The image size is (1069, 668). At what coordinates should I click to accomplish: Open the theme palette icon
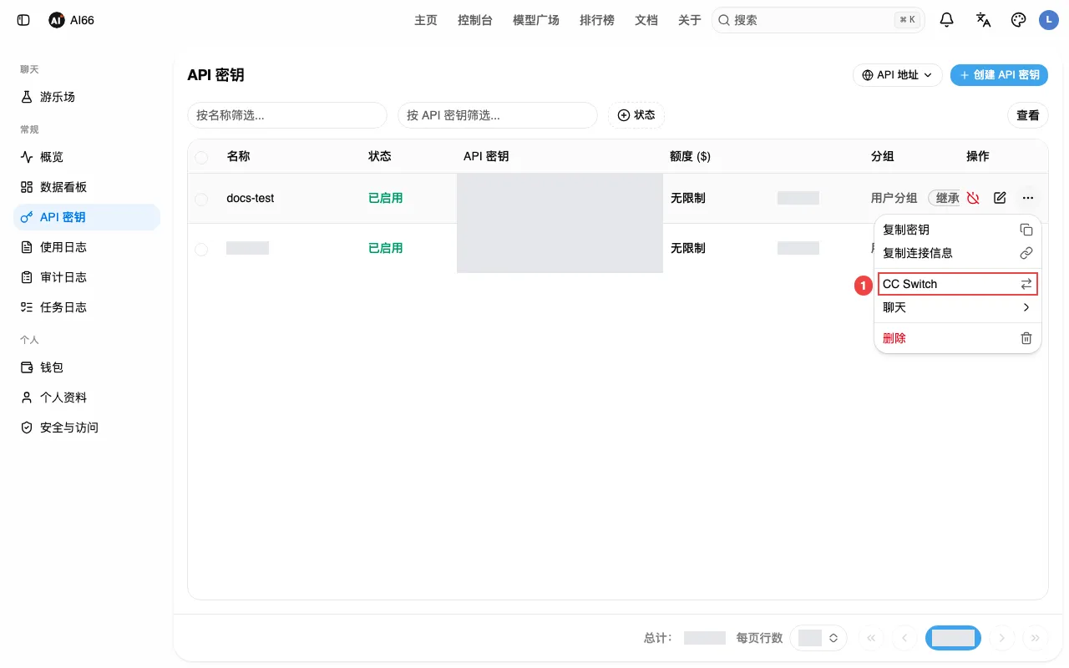pos(1018,20)
